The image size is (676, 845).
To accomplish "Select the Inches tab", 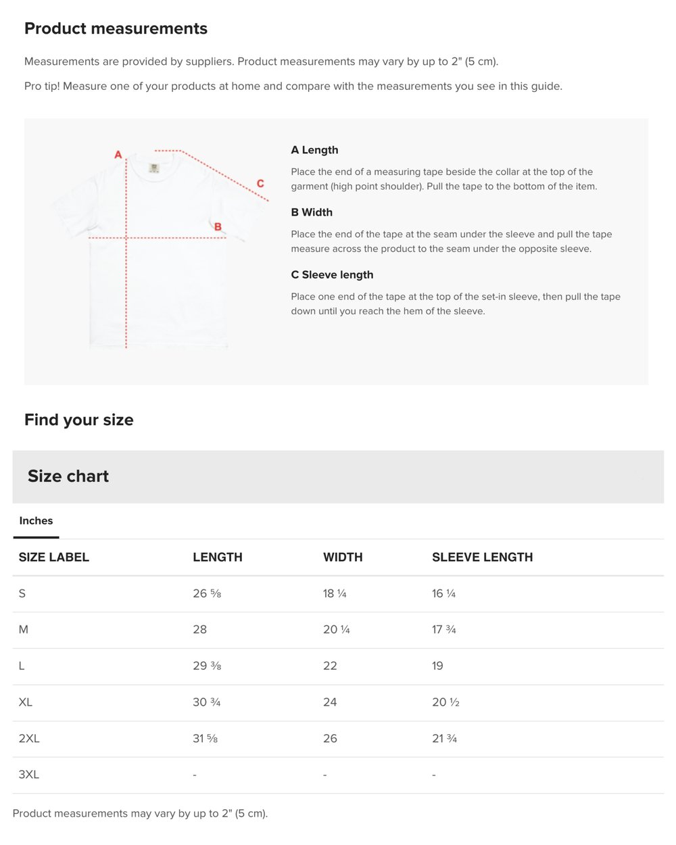I will click(36, 521).
